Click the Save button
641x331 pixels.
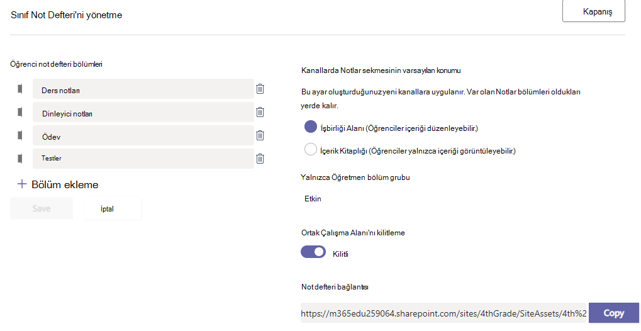[x=42, y=209]
